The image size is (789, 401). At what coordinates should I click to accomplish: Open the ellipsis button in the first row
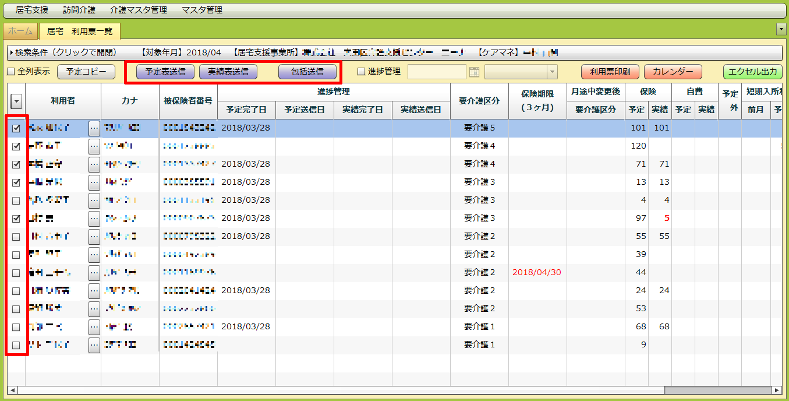(94, 128)
